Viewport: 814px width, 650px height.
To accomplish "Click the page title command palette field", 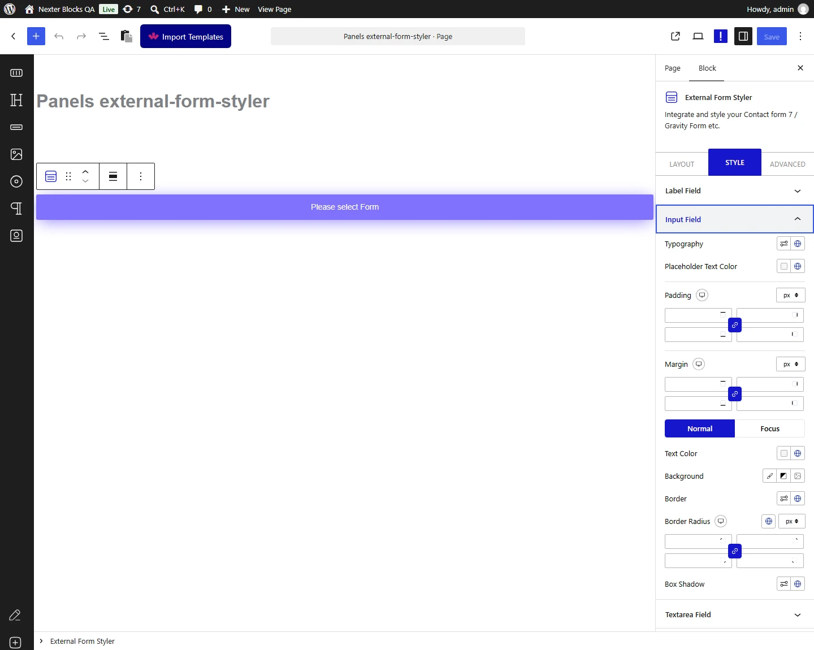I will 398,36.
